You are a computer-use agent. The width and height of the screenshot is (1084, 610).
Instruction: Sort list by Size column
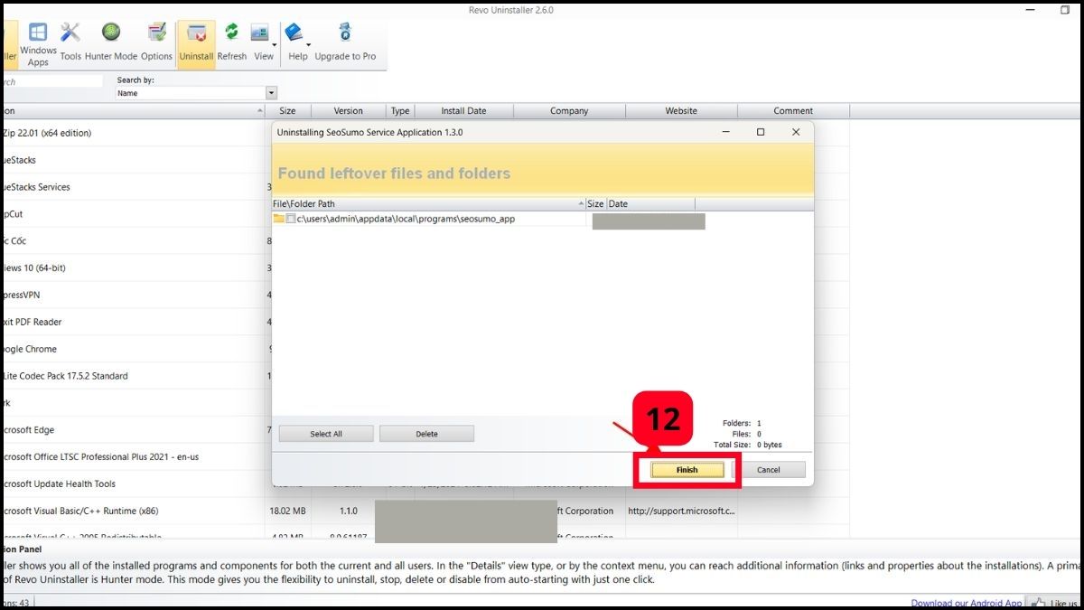point(287,111)
